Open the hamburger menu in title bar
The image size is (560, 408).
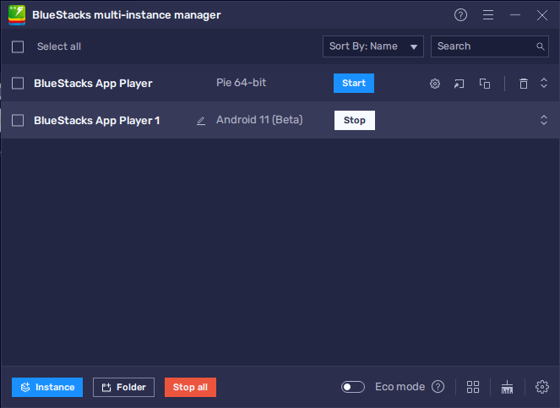[x=488, y=15]
